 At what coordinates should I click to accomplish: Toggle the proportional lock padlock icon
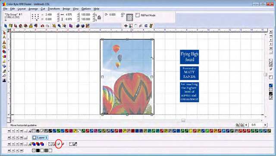pos(99,17)
